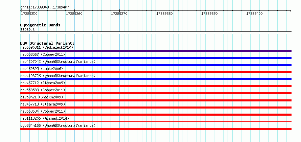This screenshot has height=142, width=301.
Task: Select the red nsv469895 variant bar
Action: click(x=156, y=72)
